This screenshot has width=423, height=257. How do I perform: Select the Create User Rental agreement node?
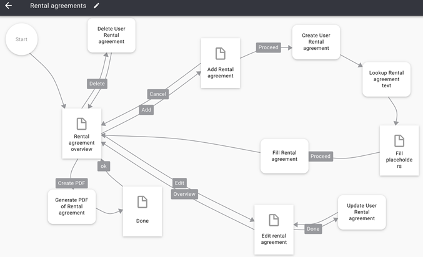coord(316,42)
